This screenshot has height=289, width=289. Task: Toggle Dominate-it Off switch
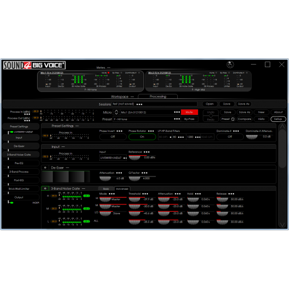point(230,137)
